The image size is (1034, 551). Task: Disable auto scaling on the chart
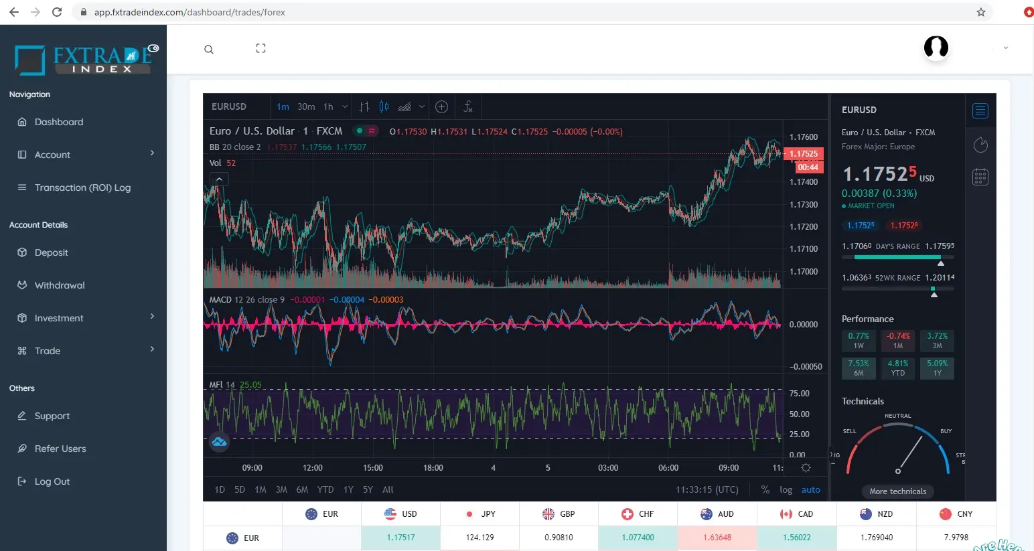coord(810,489)
